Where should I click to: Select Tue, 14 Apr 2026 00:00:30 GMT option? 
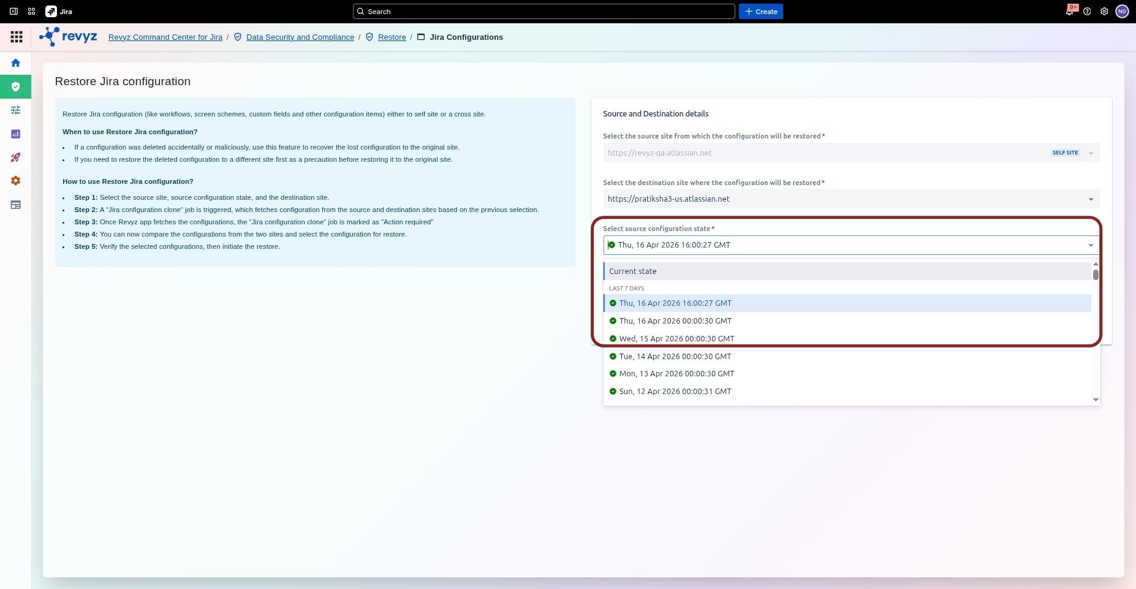pos(847,356)
